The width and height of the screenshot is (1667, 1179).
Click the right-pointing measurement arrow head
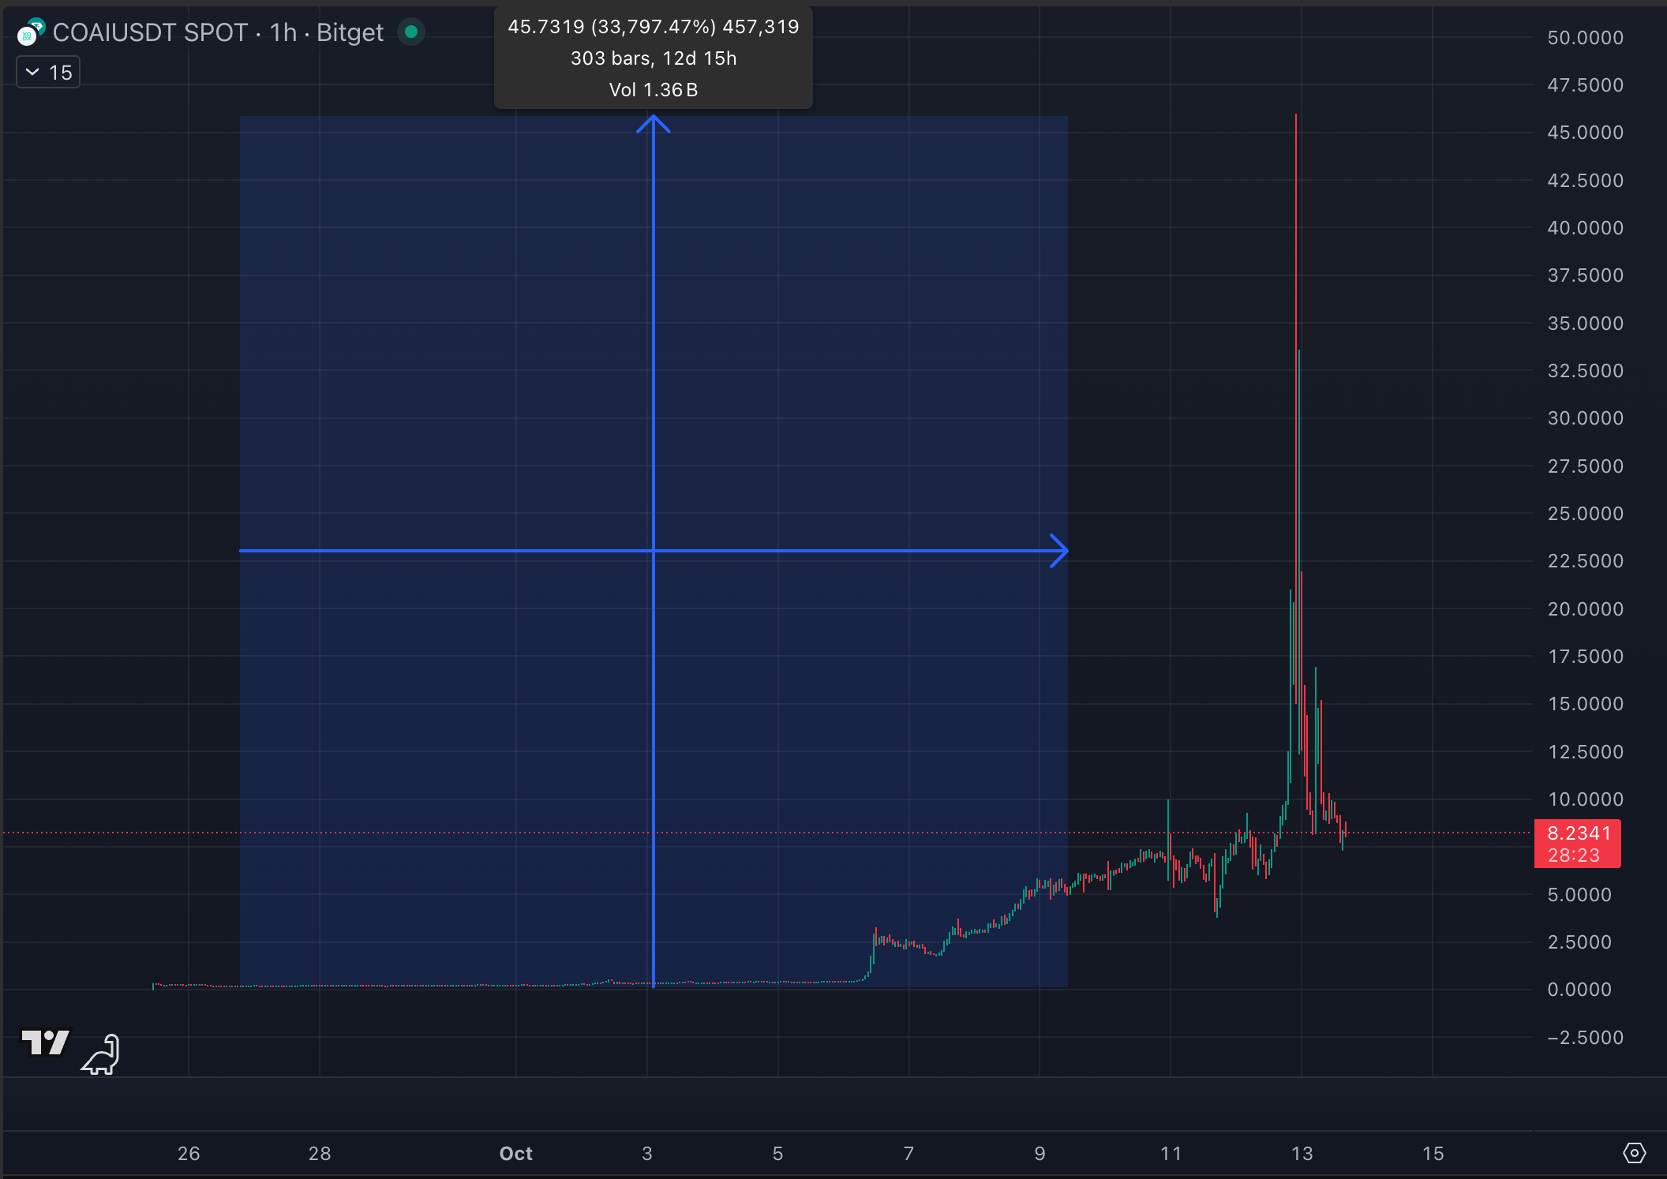pos(1060,551)
